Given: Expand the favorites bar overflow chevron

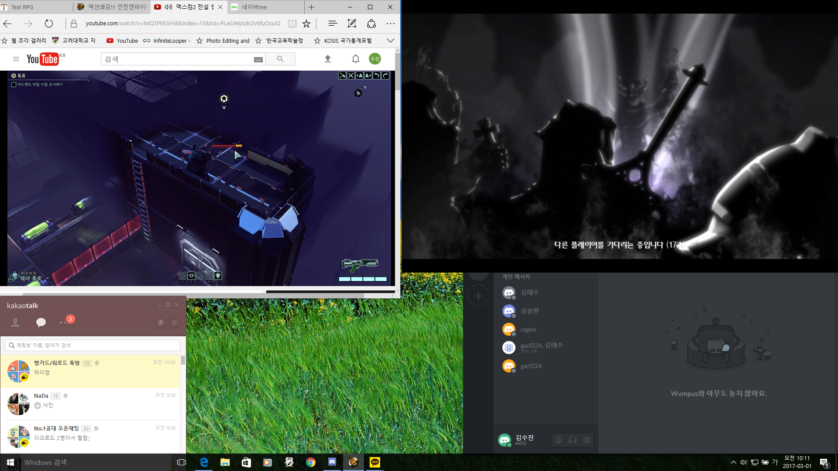Looking at the screenshot, I should click(391, 41).
